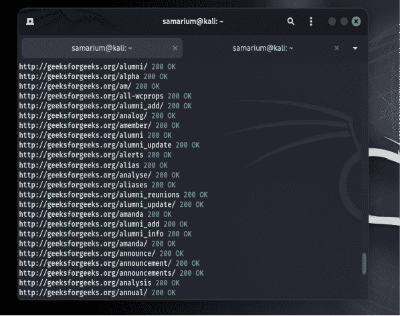Screen dimensions: 400x316
Task: Click the geeksforgeeks.org/announcement/ line
Action: [109, 263]
